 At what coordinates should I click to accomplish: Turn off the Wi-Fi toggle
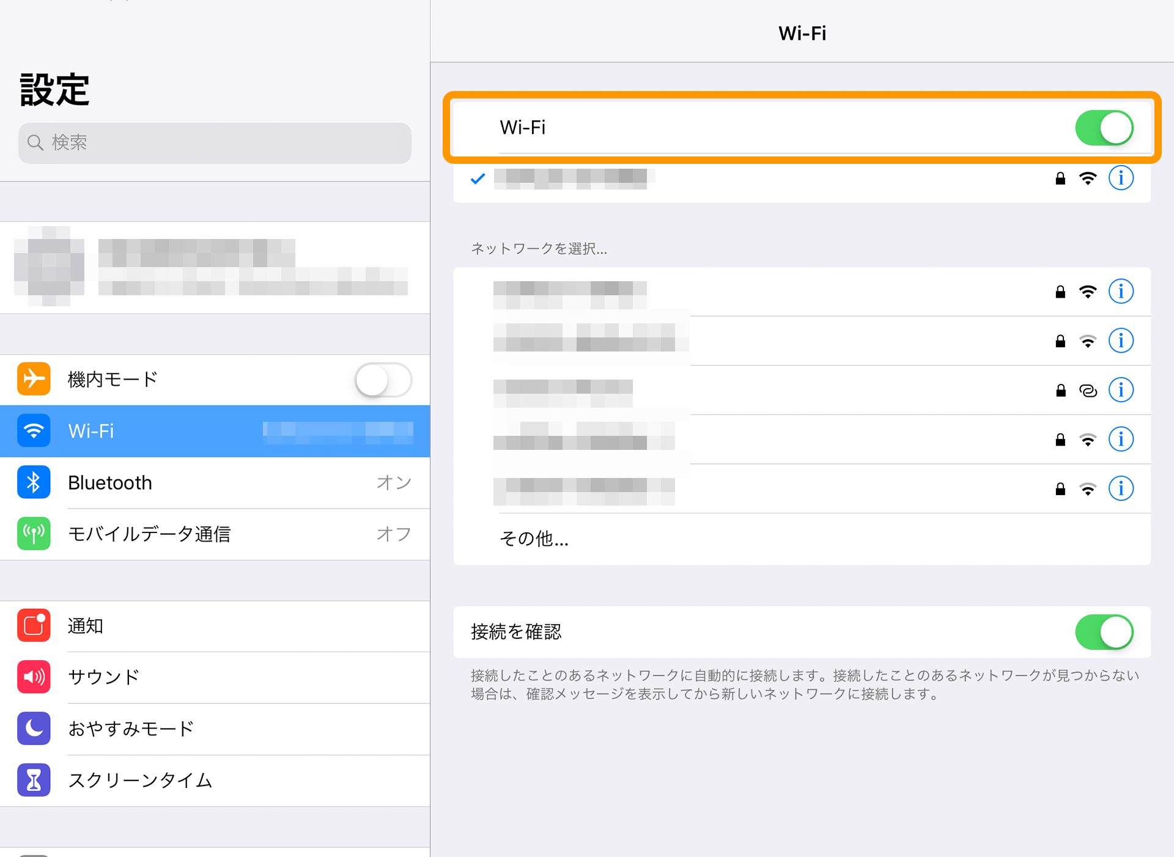tap(1104, 128)
